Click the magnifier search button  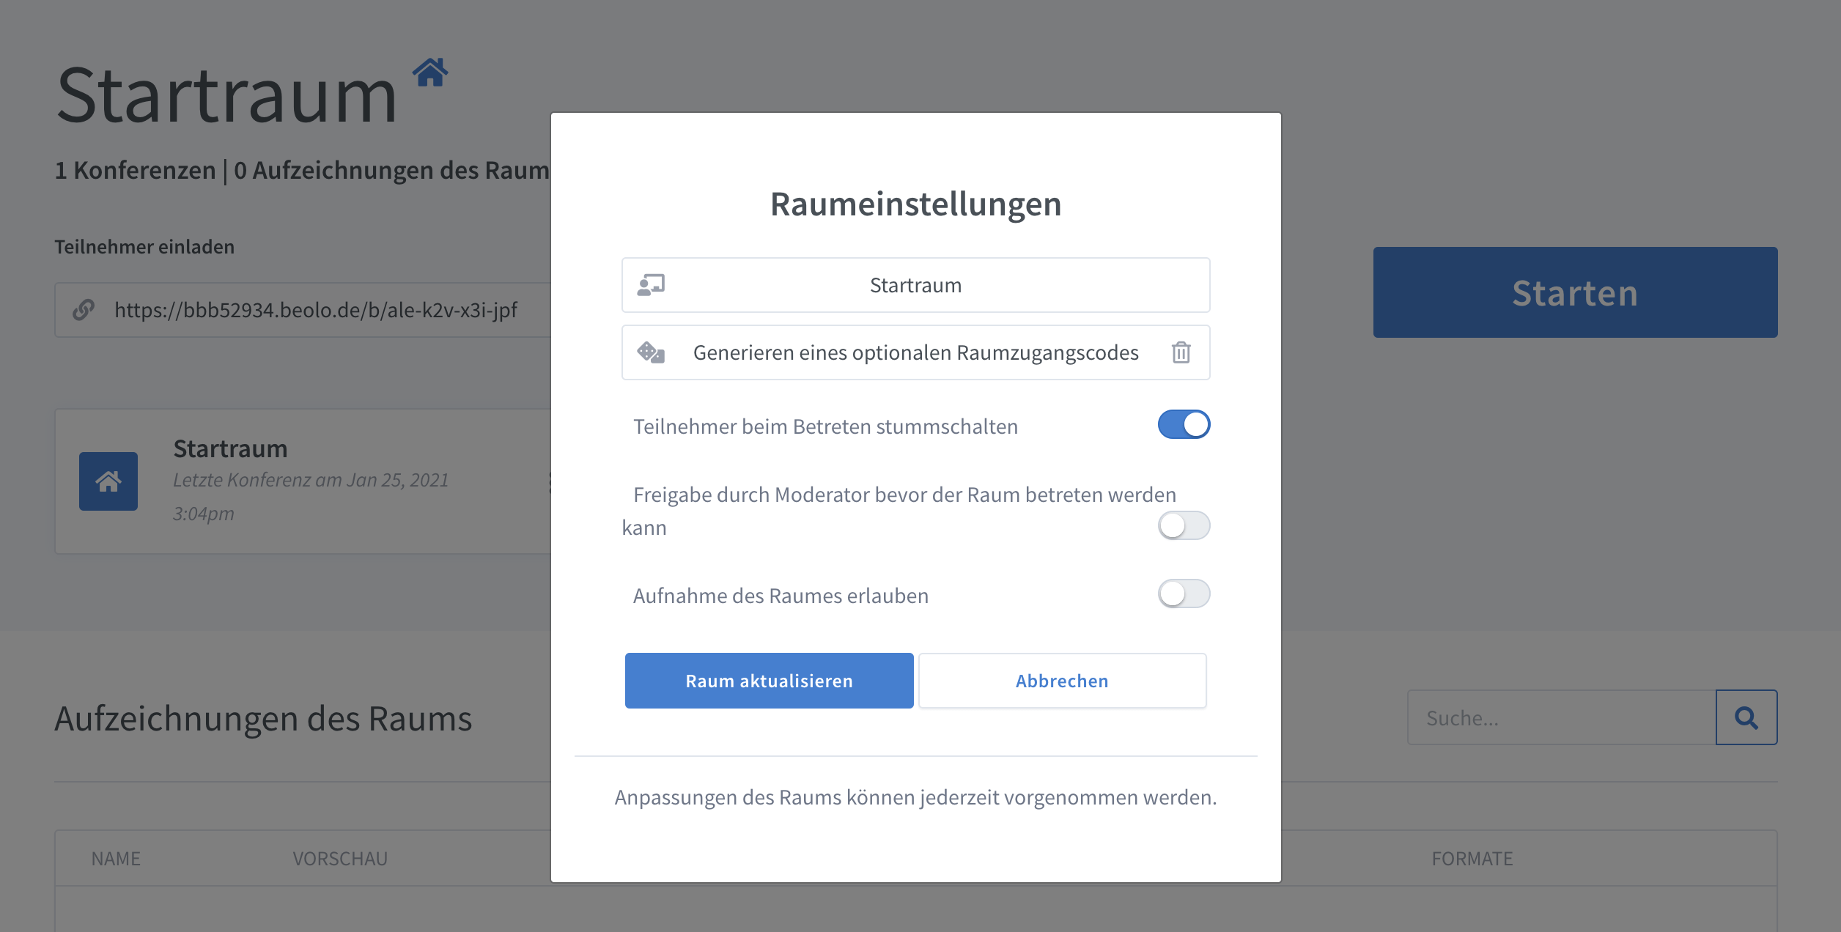point(1746,717)
